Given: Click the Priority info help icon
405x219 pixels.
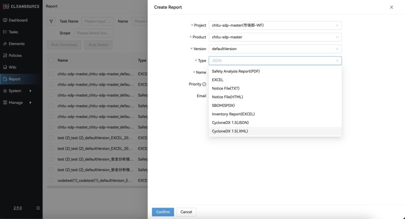Looking at the screenshot, I should click(x=204, y=84).
